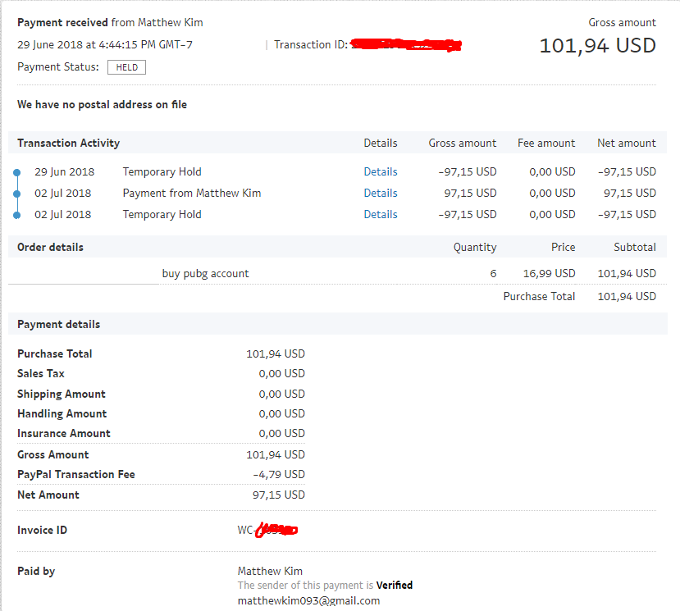
Task: Click the '29 June 2018 at 4:44:15 PM GMT-7' timestamp
Action: click(x=105, y=44)
